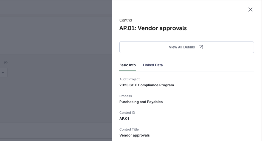
Task: Select the 2023 SOX Compliance Program value
Action: (147, 85)
